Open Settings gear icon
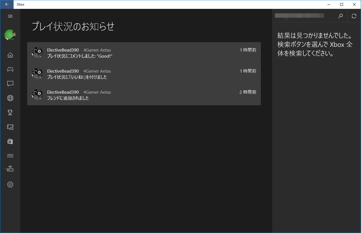The height and width of the screenshot is (233, 361). pyautogui.click(x=10, y=184)
